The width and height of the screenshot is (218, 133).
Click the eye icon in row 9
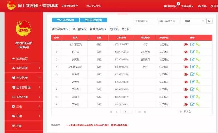pyautogui.click(x=186, y=105)
